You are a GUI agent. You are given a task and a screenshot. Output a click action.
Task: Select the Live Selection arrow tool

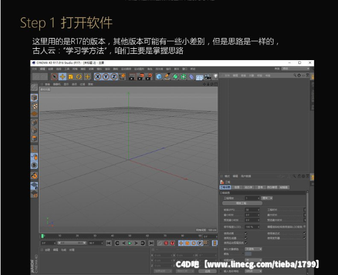(54, 77)
